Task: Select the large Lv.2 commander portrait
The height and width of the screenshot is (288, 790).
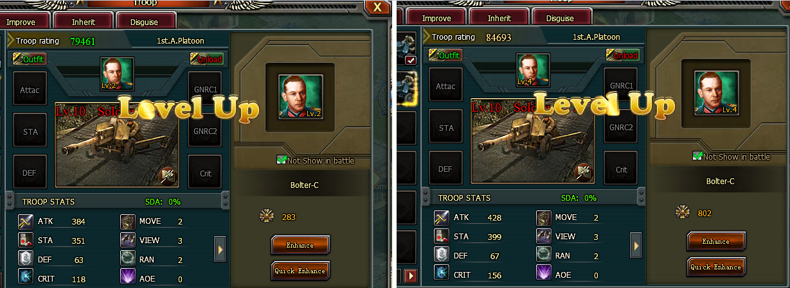Action: click(x=300, y=97)
